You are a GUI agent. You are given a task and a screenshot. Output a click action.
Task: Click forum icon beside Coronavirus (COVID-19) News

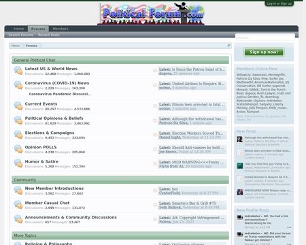(x=18, y=85)
